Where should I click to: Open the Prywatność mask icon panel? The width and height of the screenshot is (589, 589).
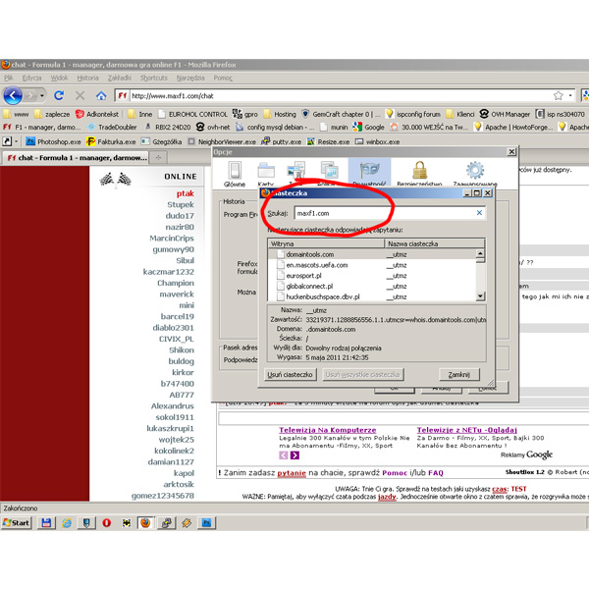coord(370,173)
